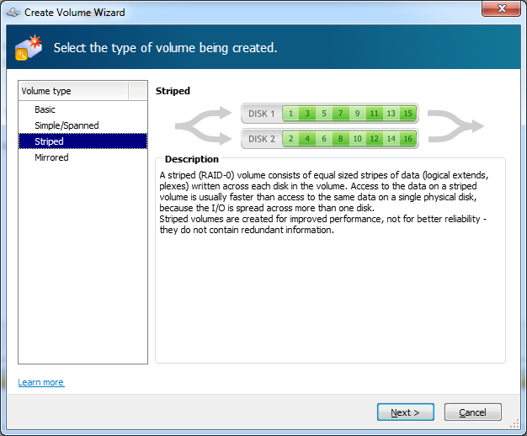Click the wizard icon in the title bar
The width and height of the screenshot is (527, 436).
point(13,13)
